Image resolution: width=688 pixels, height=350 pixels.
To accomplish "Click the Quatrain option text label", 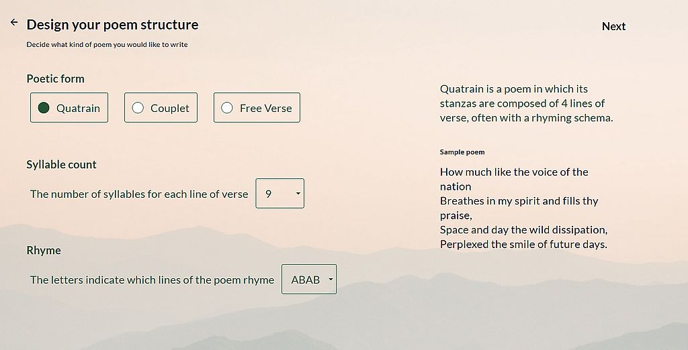I will coord(78,108).
